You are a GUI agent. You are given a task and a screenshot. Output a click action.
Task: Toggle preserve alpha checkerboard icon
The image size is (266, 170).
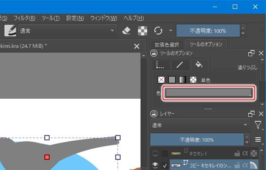(x=142, y=31)
